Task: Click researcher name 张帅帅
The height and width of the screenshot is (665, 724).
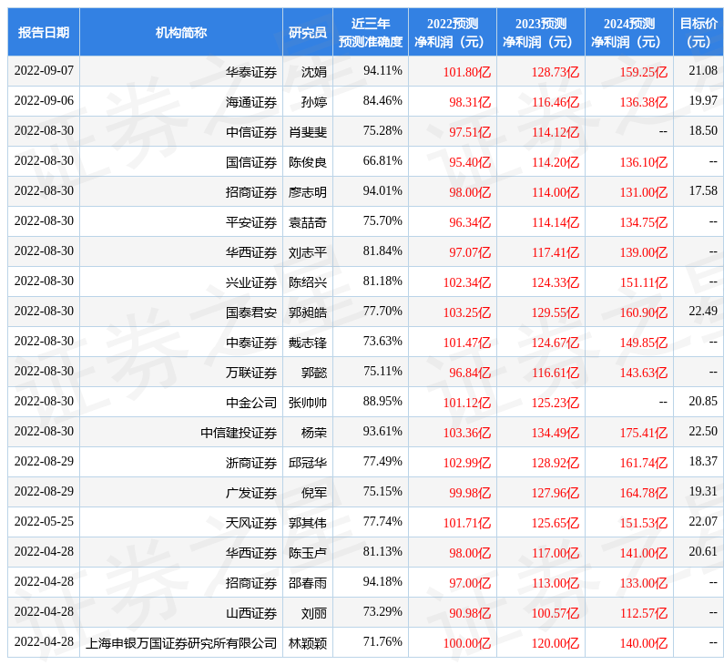Action: tap(308, 403)
